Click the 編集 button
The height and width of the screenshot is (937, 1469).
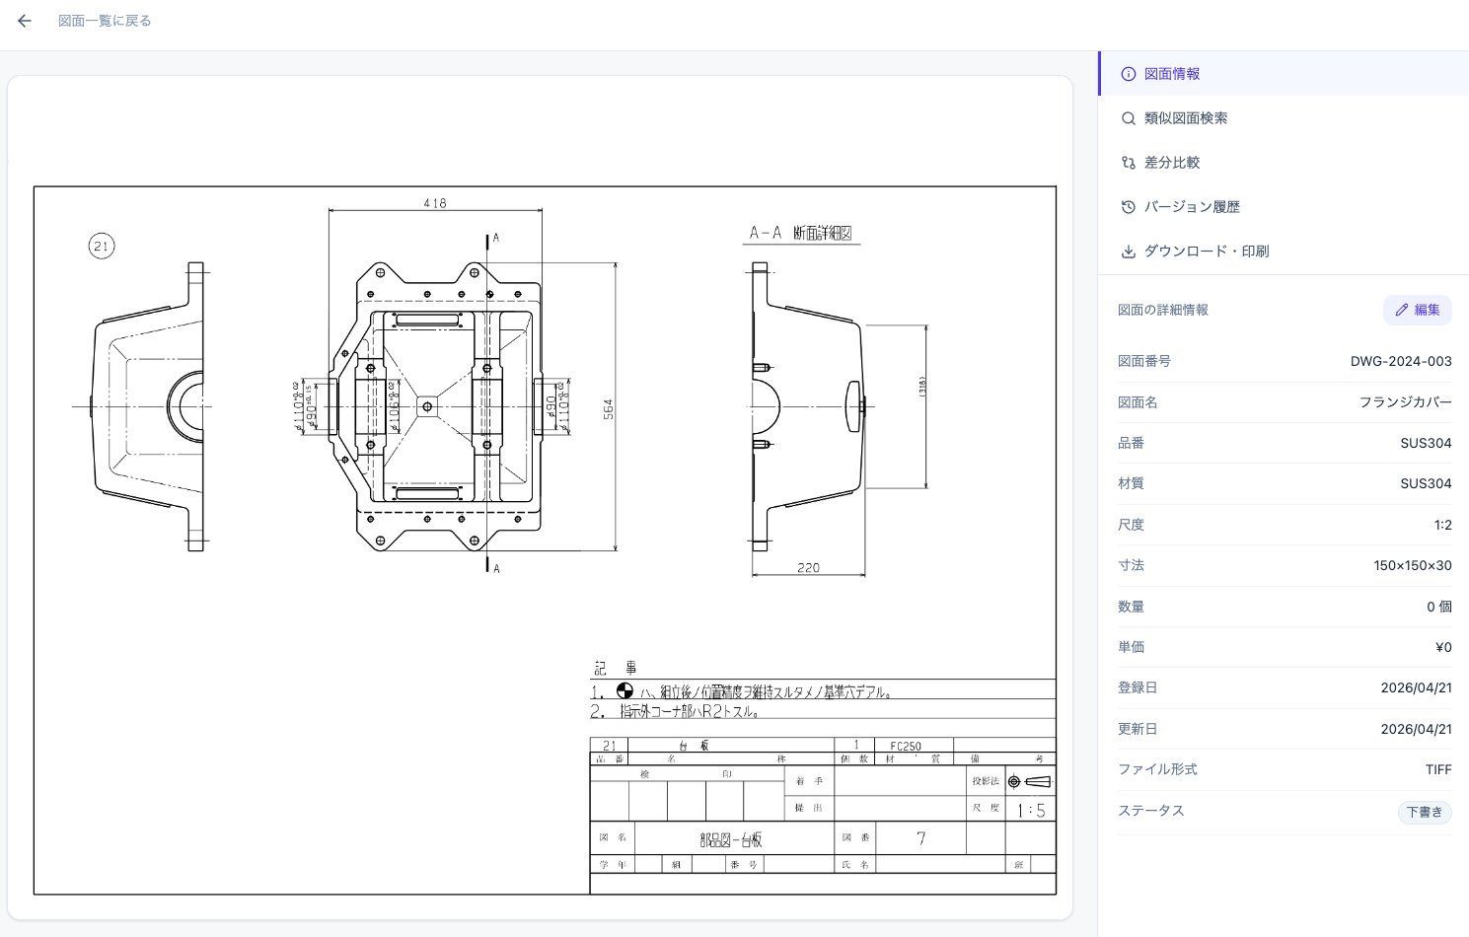1417,310
